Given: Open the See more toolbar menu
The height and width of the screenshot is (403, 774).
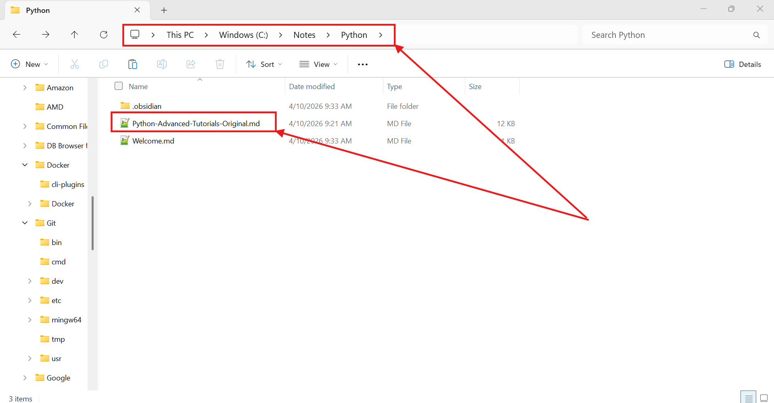Looking at the screenshot, I should click(x=362, y=64).
